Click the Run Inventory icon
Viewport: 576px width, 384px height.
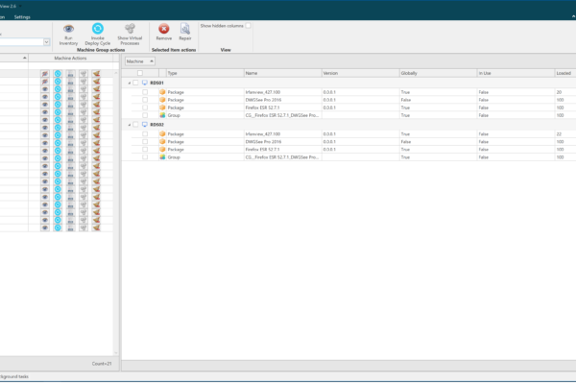tap(68, 31)
